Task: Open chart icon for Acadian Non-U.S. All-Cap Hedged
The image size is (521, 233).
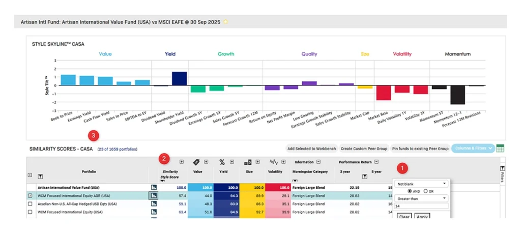Action: point(154,203)
